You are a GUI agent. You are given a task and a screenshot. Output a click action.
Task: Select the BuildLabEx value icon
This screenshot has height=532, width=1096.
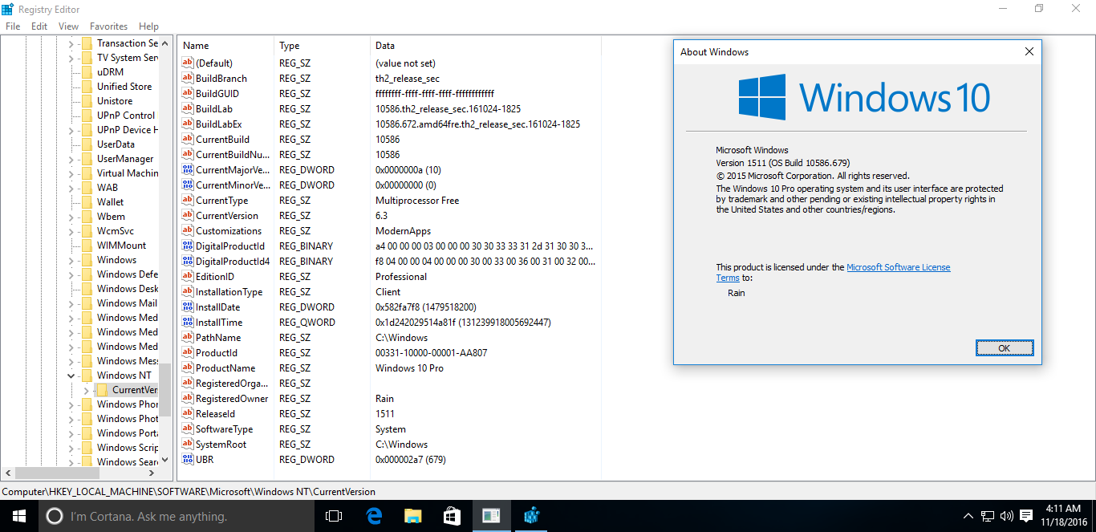pos(188,124)
